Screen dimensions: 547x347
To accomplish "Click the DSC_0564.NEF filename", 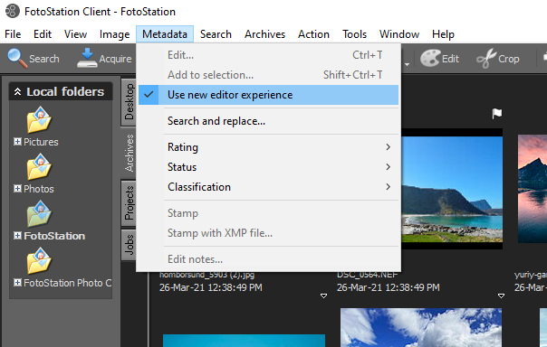I will coord(368,275).
